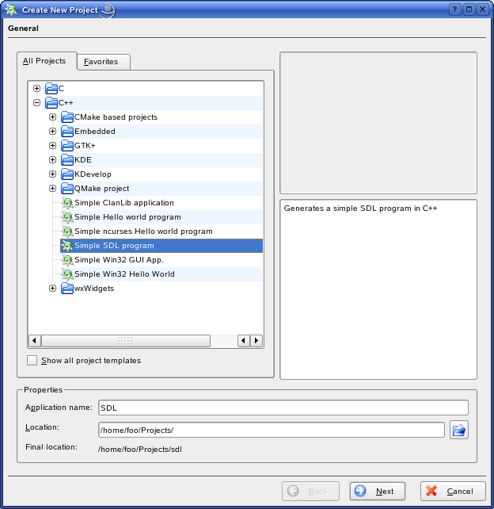This screenshot has height=509, width=494.
Task: Click the 'CMake based projects' tree label
Action: click(116, 117)
